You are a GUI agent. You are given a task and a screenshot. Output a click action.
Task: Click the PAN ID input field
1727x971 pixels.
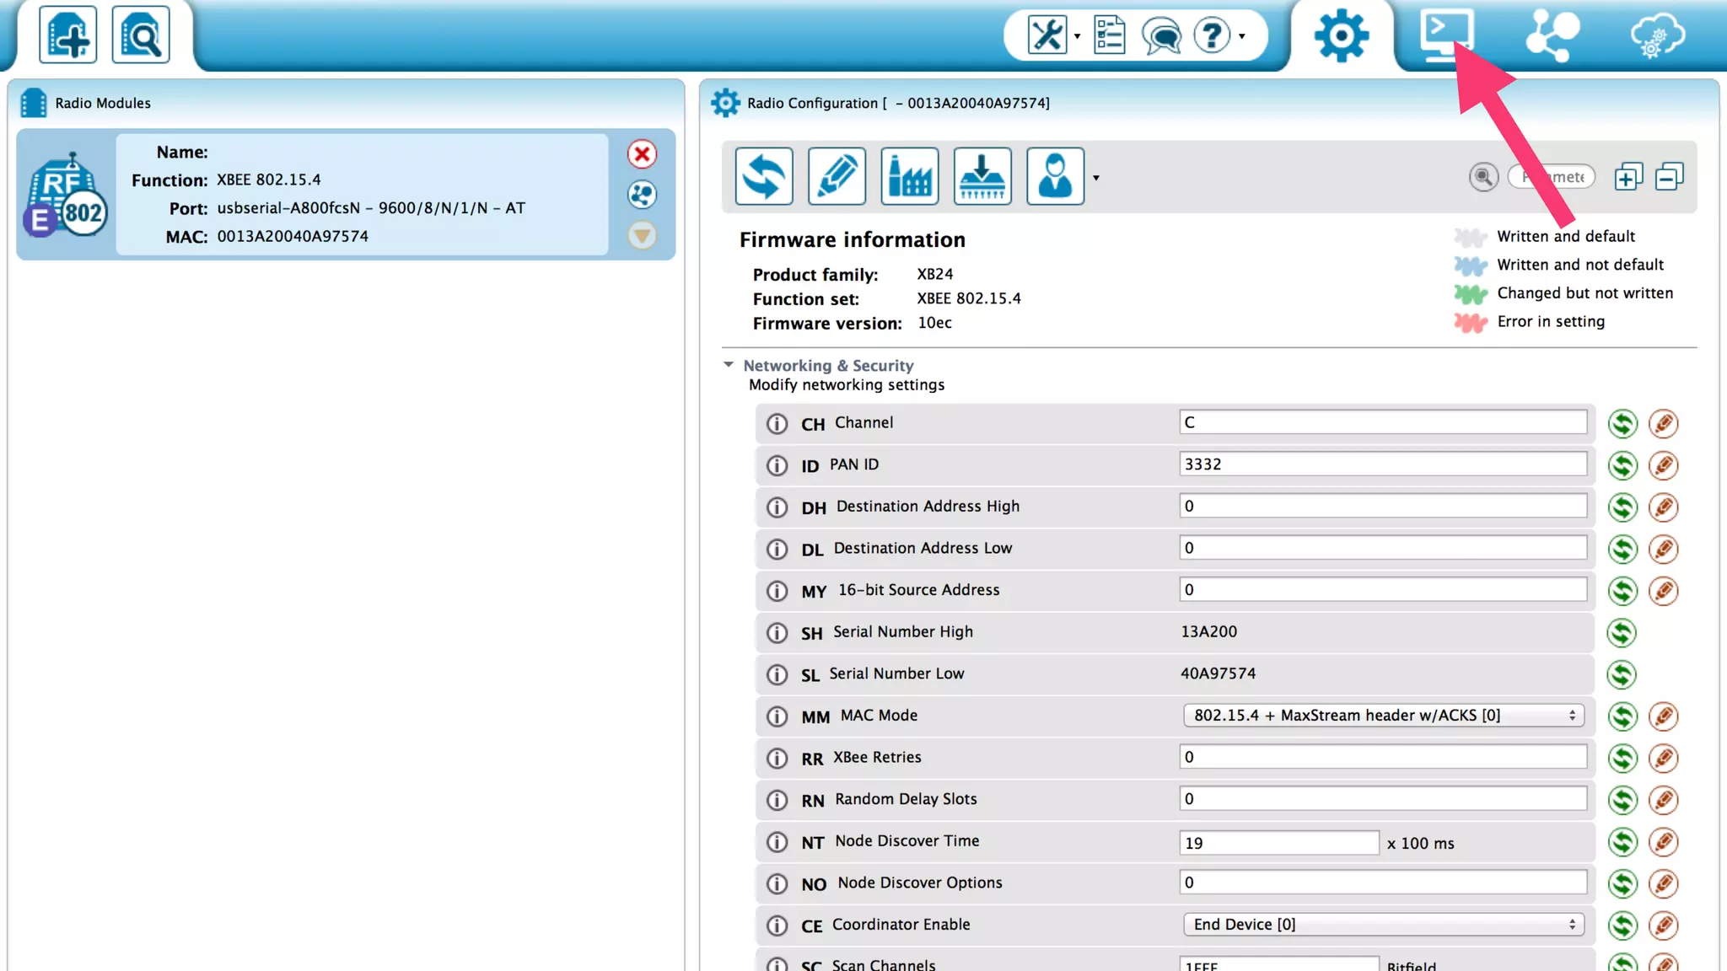click(x=1382, y=464)
